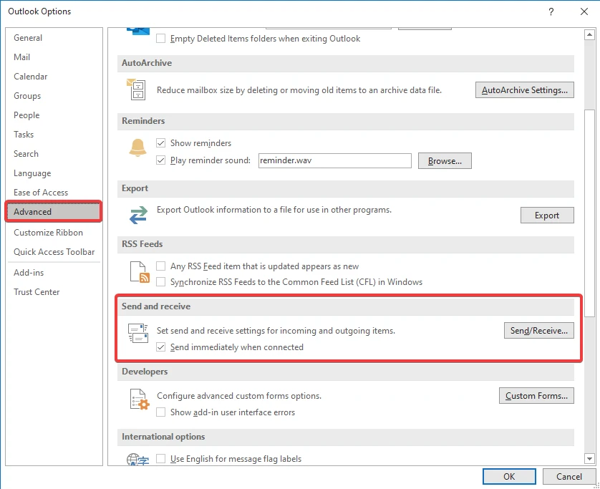The width and height of the screenshot is (600, 489).
Task: Enable Empty Deleted Items folders when exiting
Action: point(160,39)
